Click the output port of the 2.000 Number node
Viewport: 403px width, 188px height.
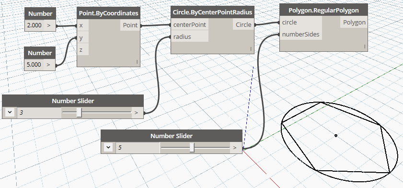click(49, 26)
